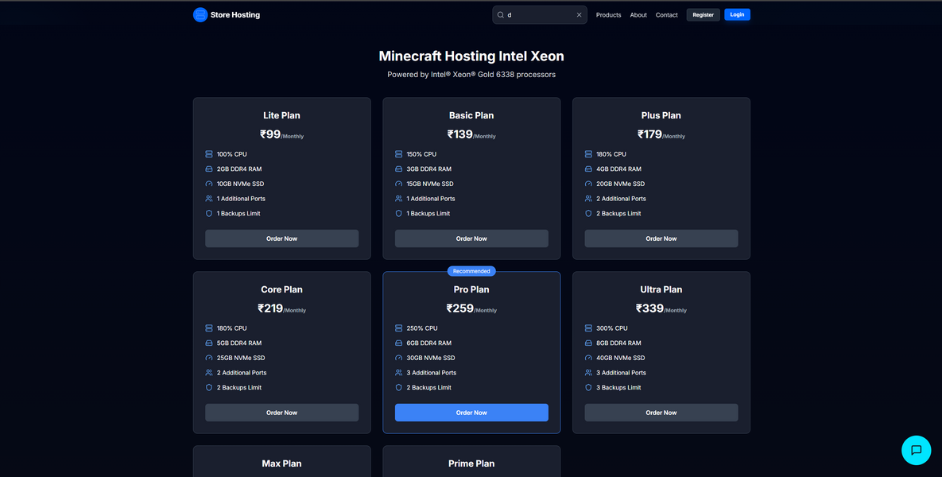Click the 25GB NVMe SSD text
This screenshot has width=942, height=477.
tap(241, 358)
